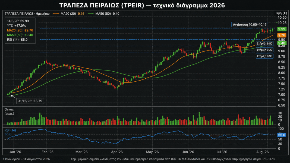Click the Τιμή (€) axis title
Image resolution: width=290 pixels, height=163 pixels.
click(x=281, y=13)
